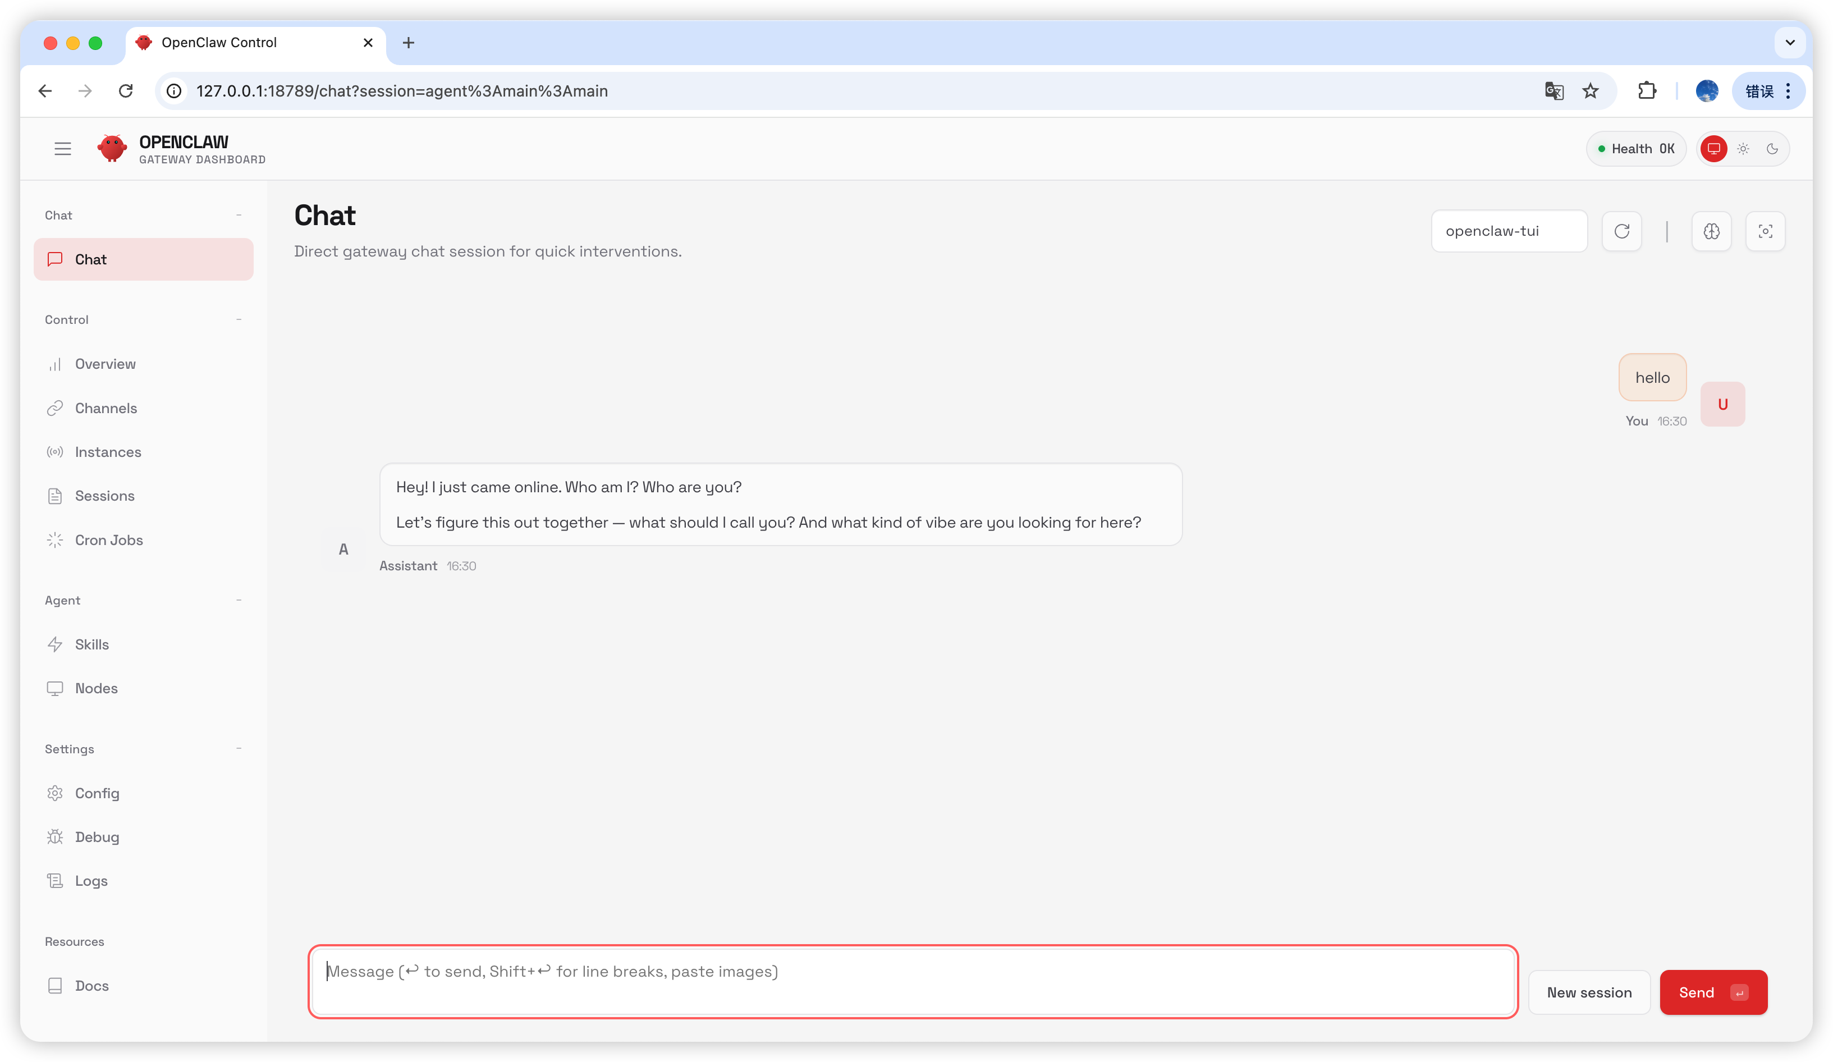Switch to dark theme moon icon
The image size is (1833, 1062).
[1772, 149]
